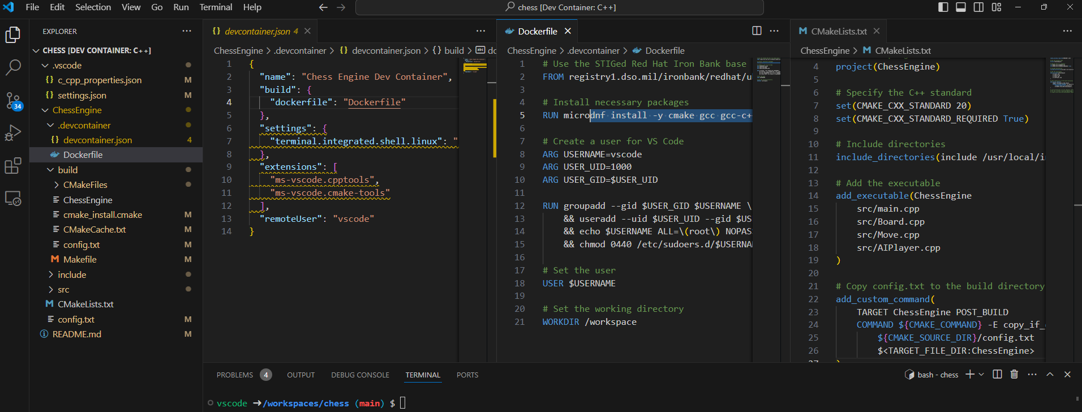Screen dimensions: 1082x412
Task: Open the VS Code logo application menu
Action: (x=8, y=7)
